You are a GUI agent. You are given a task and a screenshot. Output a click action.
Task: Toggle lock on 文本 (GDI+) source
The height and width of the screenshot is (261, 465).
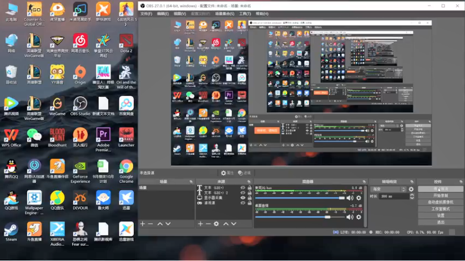pyautogui.click(x=249, y=187)
